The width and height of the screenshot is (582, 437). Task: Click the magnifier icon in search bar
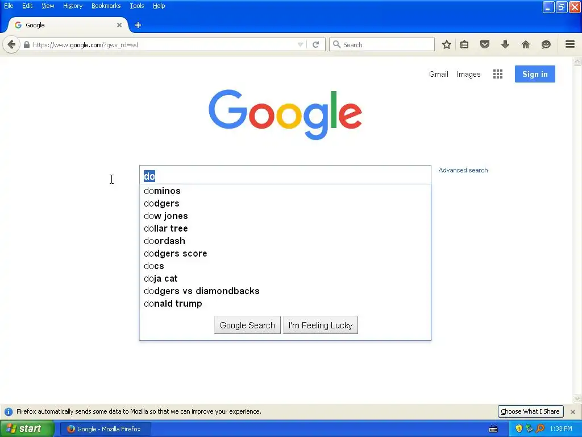tap(336, 44)
